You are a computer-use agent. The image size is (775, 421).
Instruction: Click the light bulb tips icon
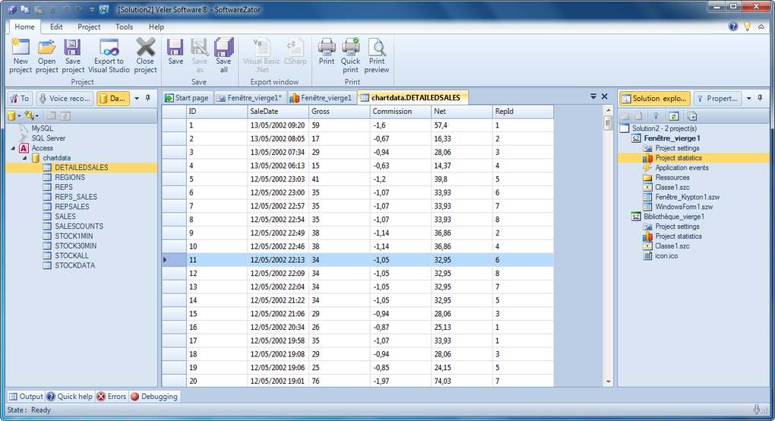click(x=748, y=27)
